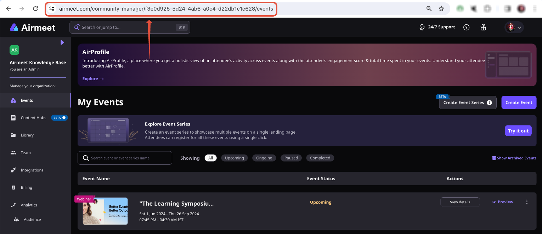Collapse the sidebar with the purple arrow
542x234 pixels.
[x=62, y=42]
